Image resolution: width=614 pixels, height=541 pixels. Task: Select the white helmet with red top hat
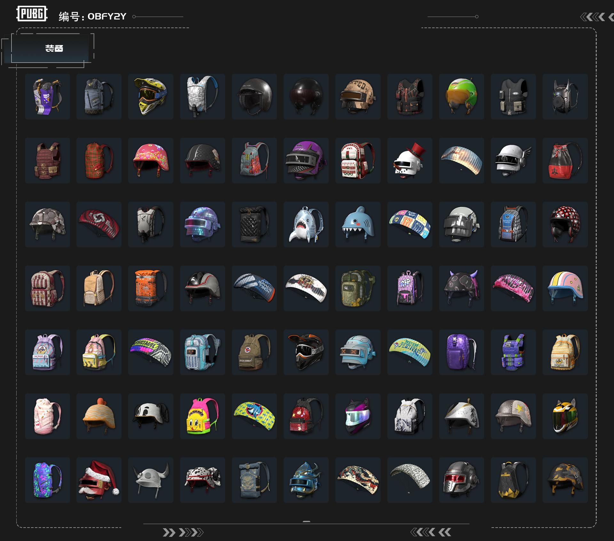(x=410, y=160)
